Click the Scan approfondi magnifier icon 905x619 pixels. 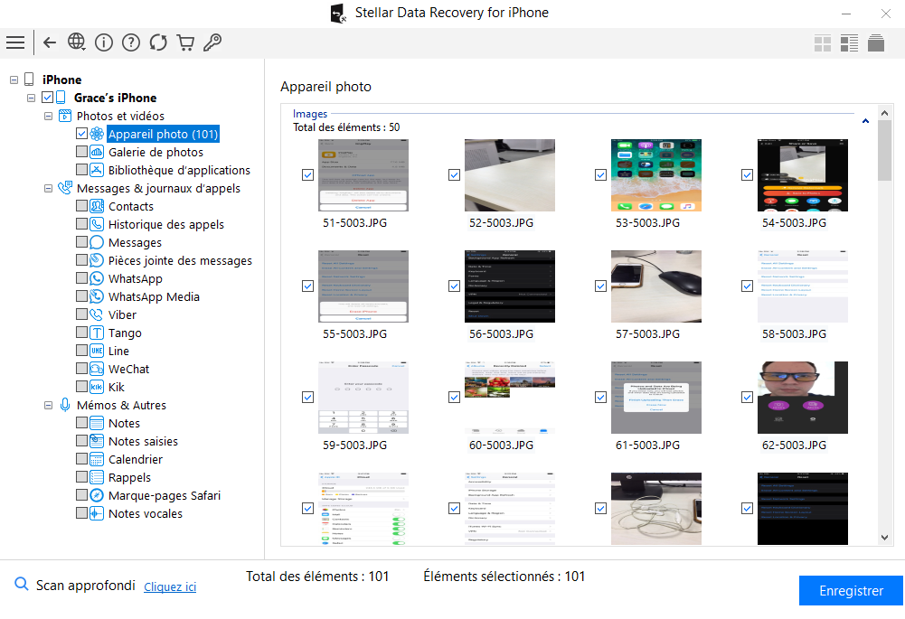point(22,584)
